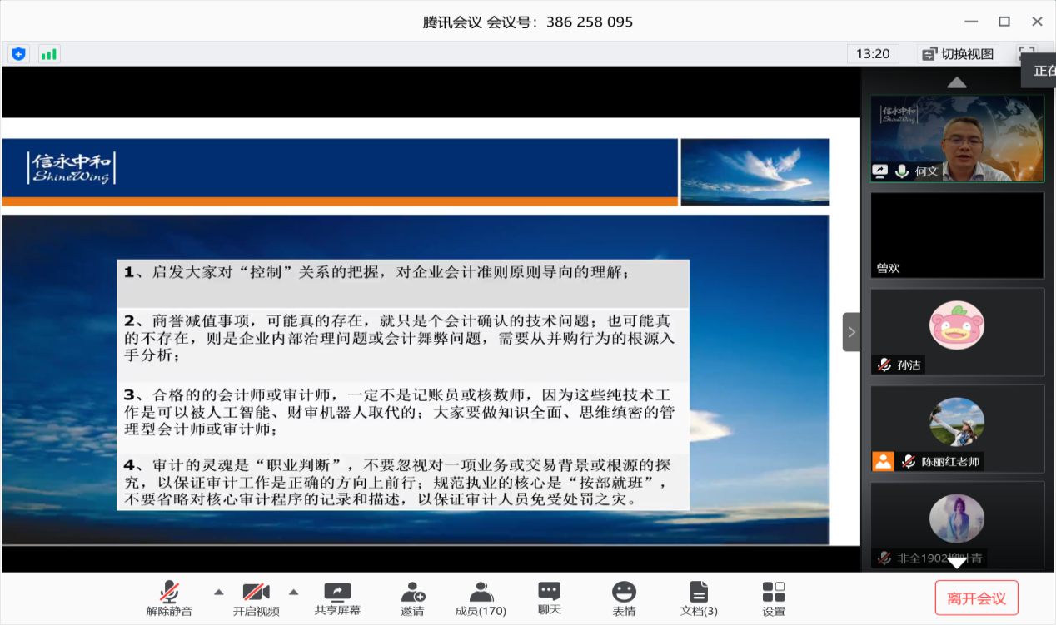Select 何文 speaker video thumbnail
The image size is (1056, 625).
[957, 138]
